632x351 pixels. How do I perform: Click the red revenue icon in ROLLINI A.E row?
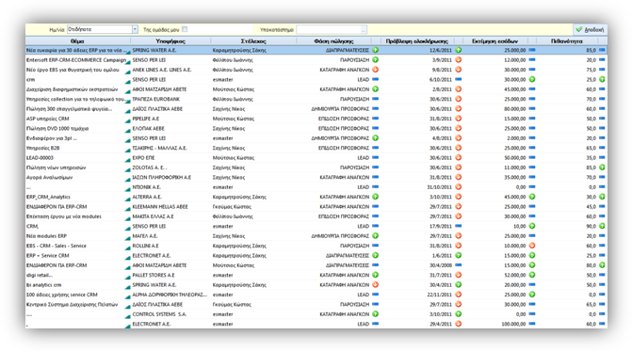click(x=532, y=246)
